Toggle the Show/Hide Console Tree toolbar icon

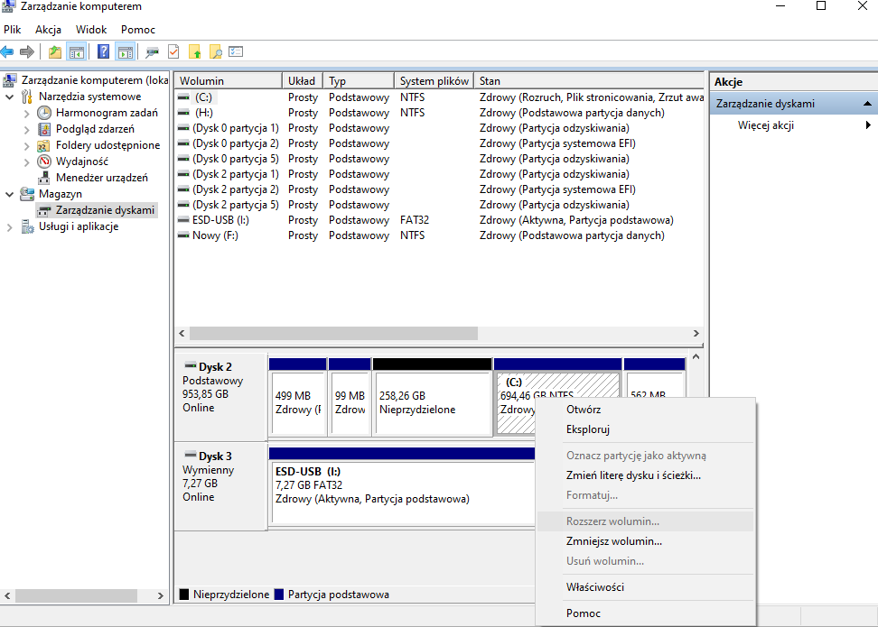pos(77,52)
